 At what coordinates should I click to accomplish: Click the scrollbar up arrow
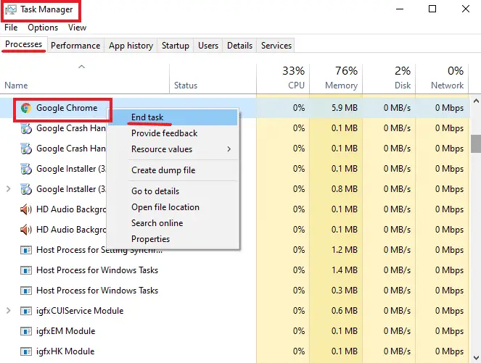476,101
